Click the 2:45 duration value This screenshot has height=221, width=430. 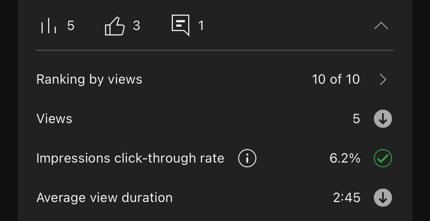coord(346,198)
